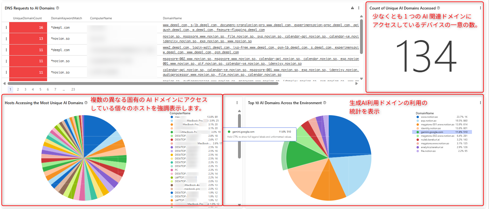The image size is (489, 209).
Task: Open row options for the 13-count notion.so row
Action: click(x=6, y=39)
